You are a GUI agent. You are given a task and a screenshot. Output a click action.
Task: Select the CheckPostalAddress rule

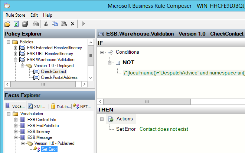(59, 77)
